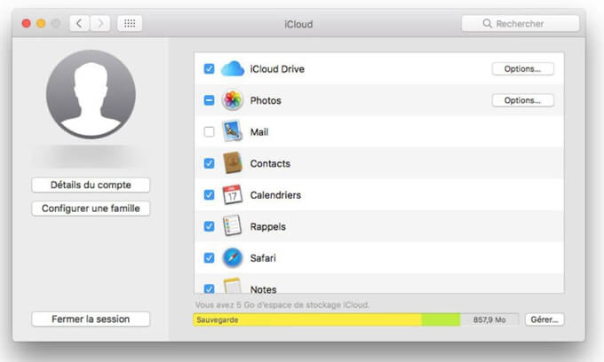Screen dimensions: 604x362
Task: Click Configurer une famille button
Action: point(91,209)
